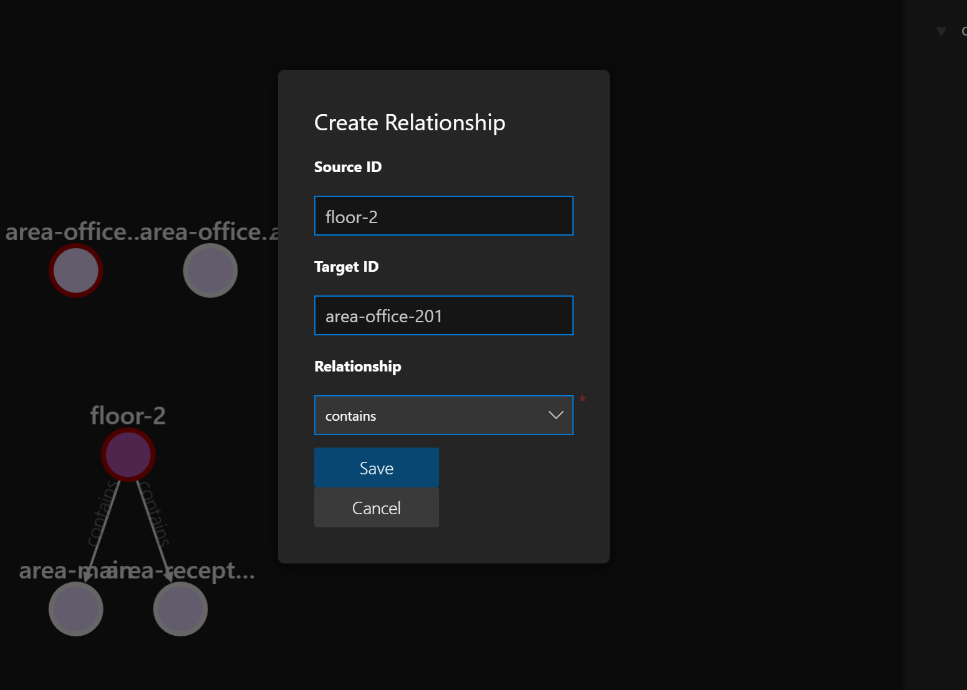967x690 pixels.
Task: Select the second area-office node
Action: tap(210, 270)
